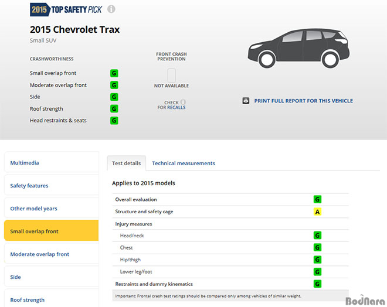The image size is (387, 307).
Task: Click the G badge for Restraints and dummy kinematics
Action: pyautogui.click(x=317, y=284)
